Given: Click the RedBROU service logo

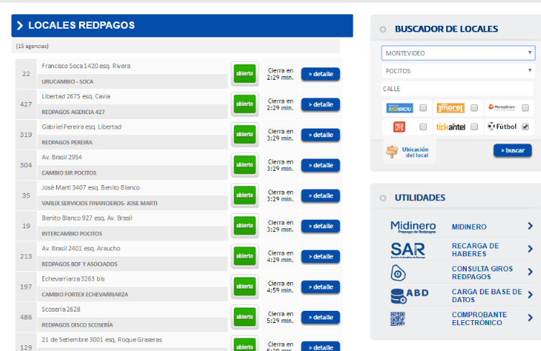Looking at the screenshot, I should click(x=399, y=108).
